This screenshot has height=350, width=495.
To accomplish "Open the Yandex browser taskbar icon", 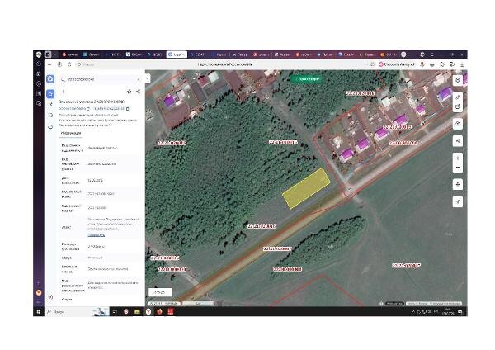I will 148,312.
